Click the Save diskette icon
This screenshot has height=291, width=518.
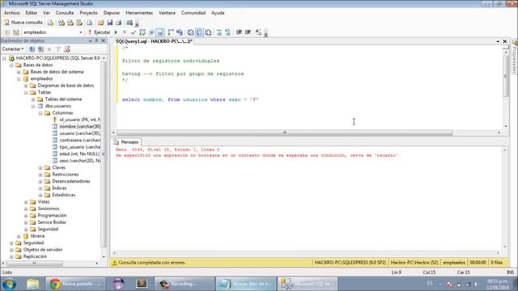click(x=110, y=23)
